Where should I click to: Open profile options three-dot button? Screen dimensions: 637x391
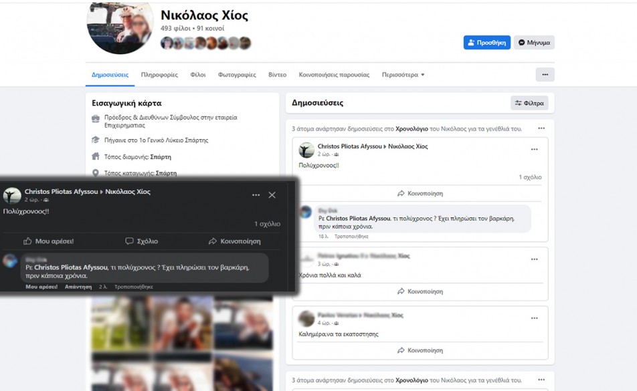(x=545, y=75)
